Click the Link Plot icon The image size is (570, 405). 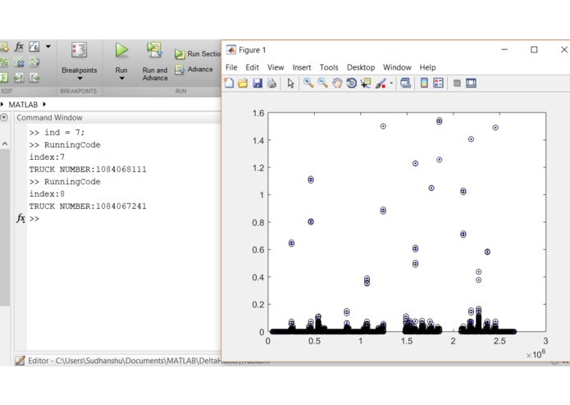click(405, 83)
